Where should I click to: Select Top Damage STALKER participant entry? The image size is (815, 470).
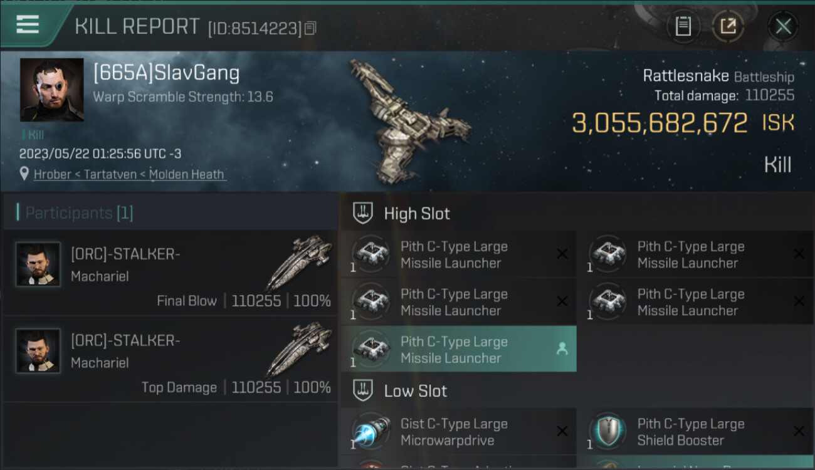pos(171,359)
